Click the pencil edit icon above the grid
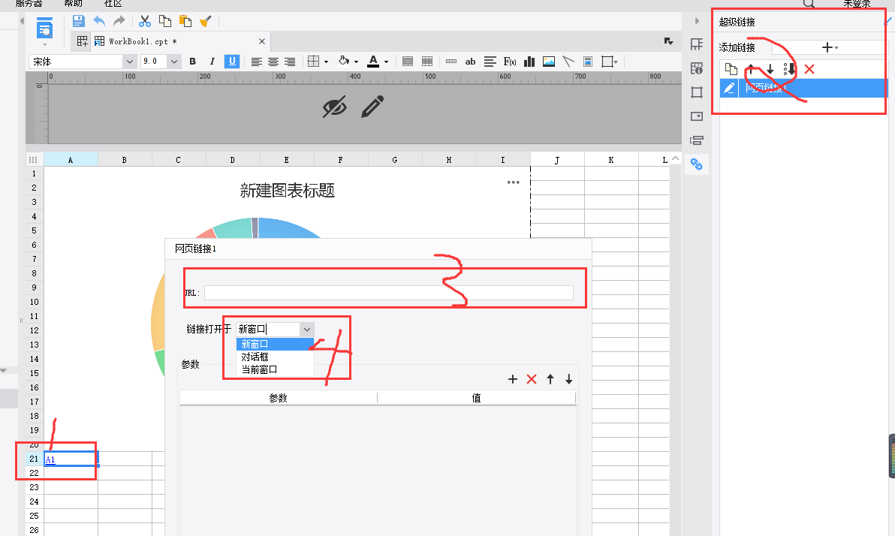This screenshot has height=536, width=895. 372,107
